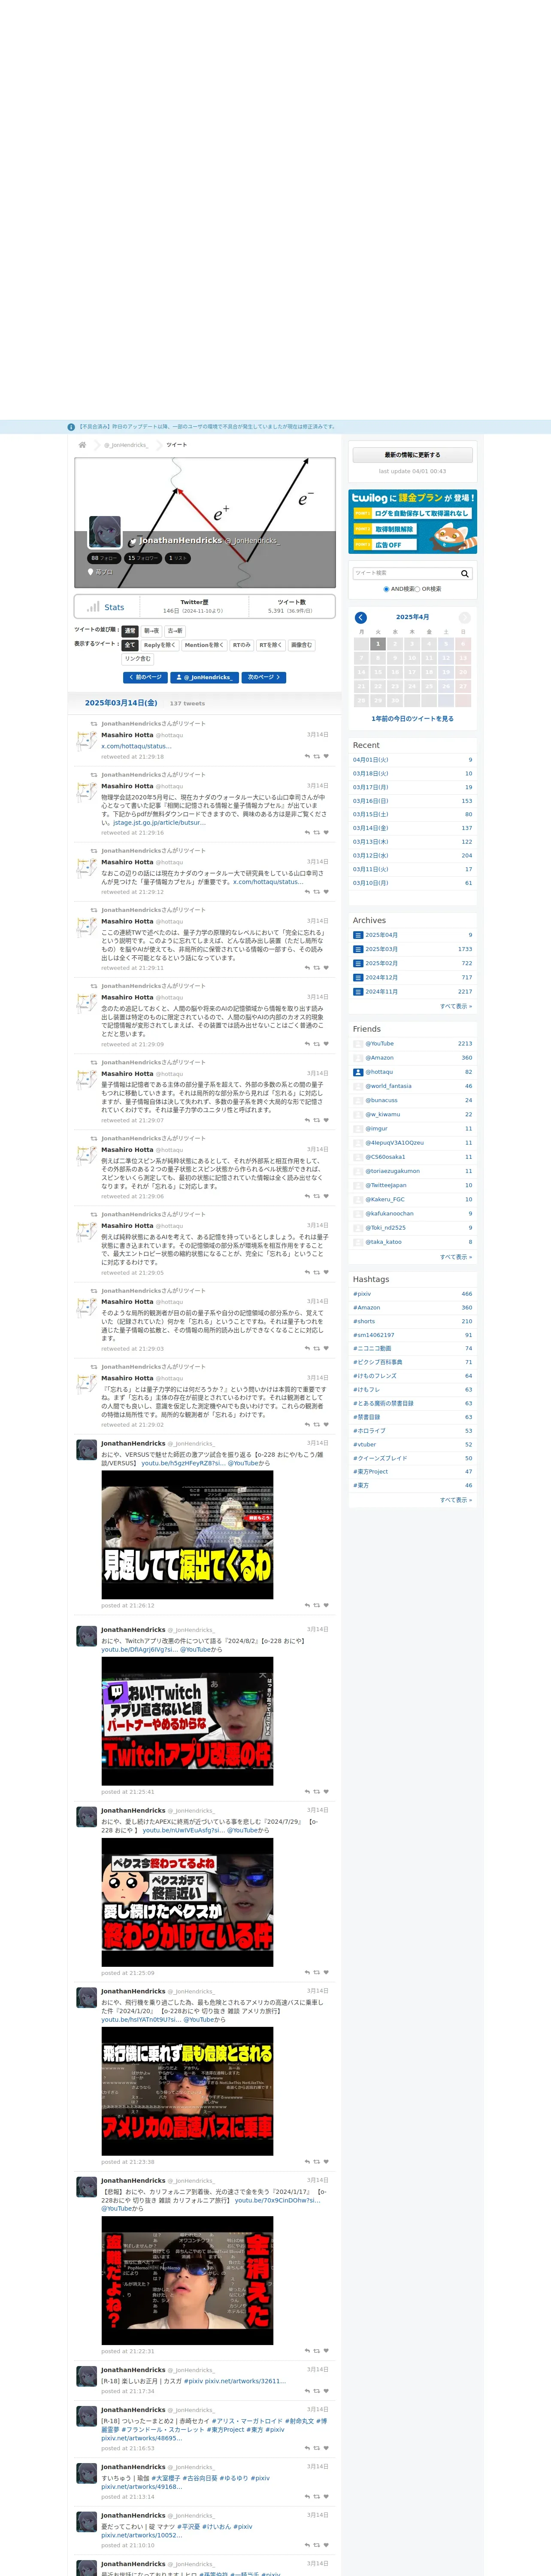The height and width of the screenshot is (2576, 551).
Task: Click the home icon in breadcrumb
Action: (82, 445)
